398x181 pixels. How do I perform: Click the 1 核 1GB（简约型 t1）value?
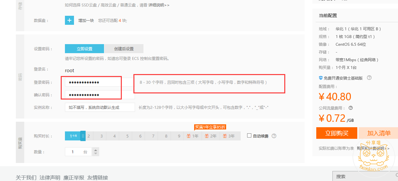tap(355, 37)
